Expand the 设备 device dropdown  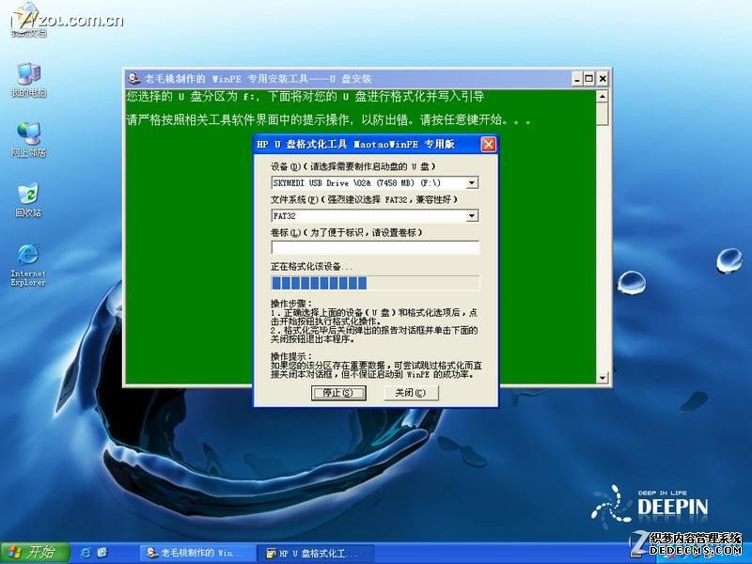click(x=472, y=182)
